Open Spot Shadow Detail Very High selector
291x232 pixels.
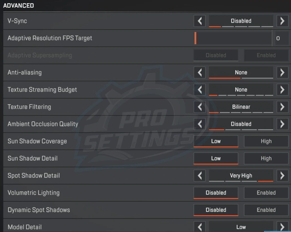point(241,176)
